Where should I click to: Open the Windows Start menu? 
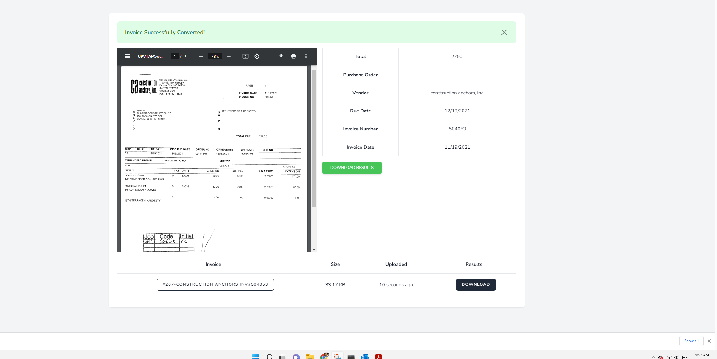tap(256, 357)
